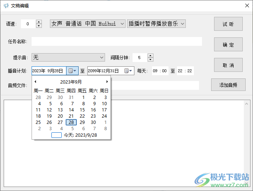Close the 文稿编辑 dialog window
Image resolution: width=253 pixels, height=191 pixels.
(x=247, y=5)
